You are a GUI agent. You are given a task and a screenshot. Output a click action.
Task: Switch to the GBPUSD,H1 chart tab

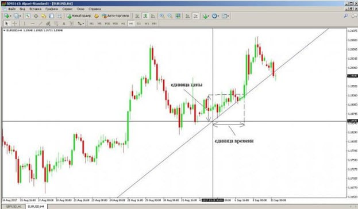[x=14, y=207]
